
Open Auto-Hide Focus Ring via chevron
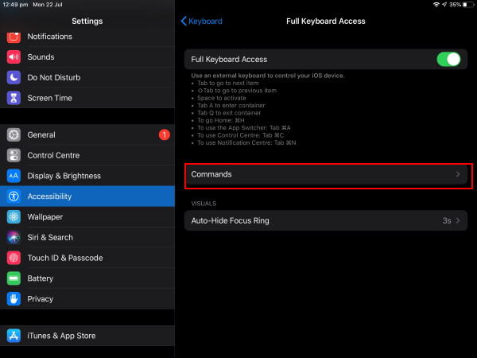pyautogui.click(x=458, y=220)
